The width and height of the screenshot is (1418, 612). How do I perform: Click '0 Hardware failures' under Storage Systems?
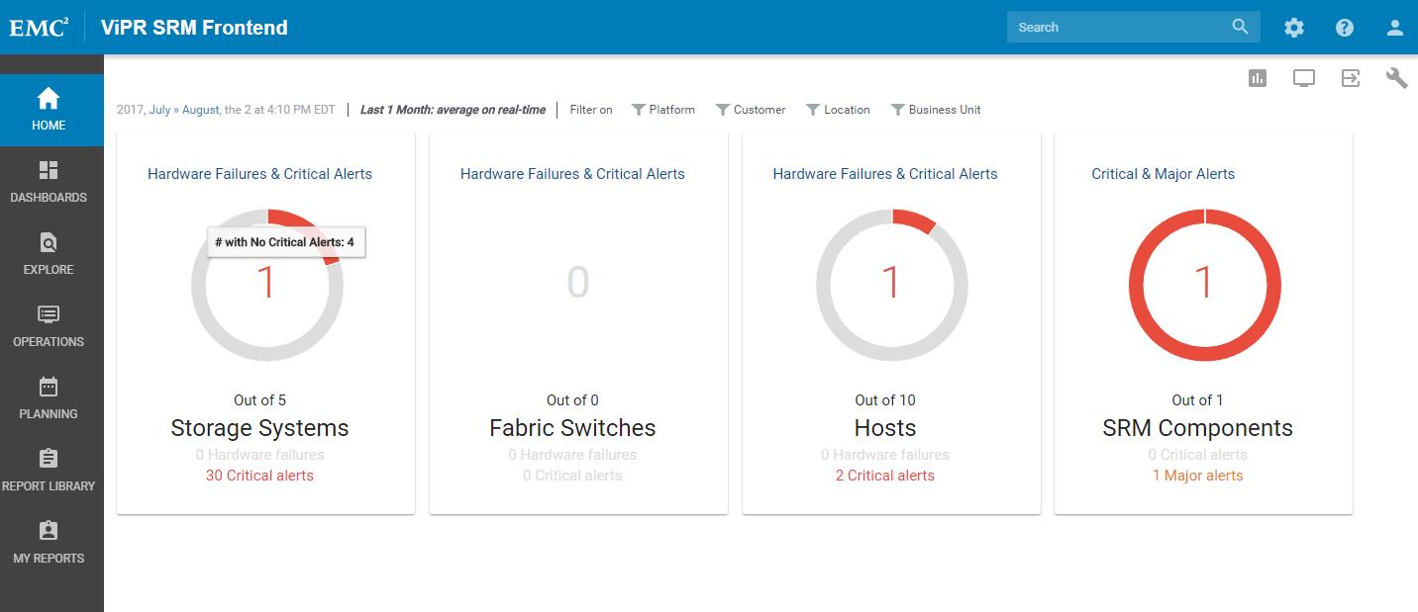pos(259,455)
